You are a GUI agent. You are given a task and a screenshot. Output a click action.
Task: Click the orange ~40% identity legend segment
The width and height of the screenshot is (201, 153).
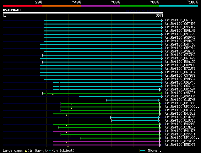[62, 6]
